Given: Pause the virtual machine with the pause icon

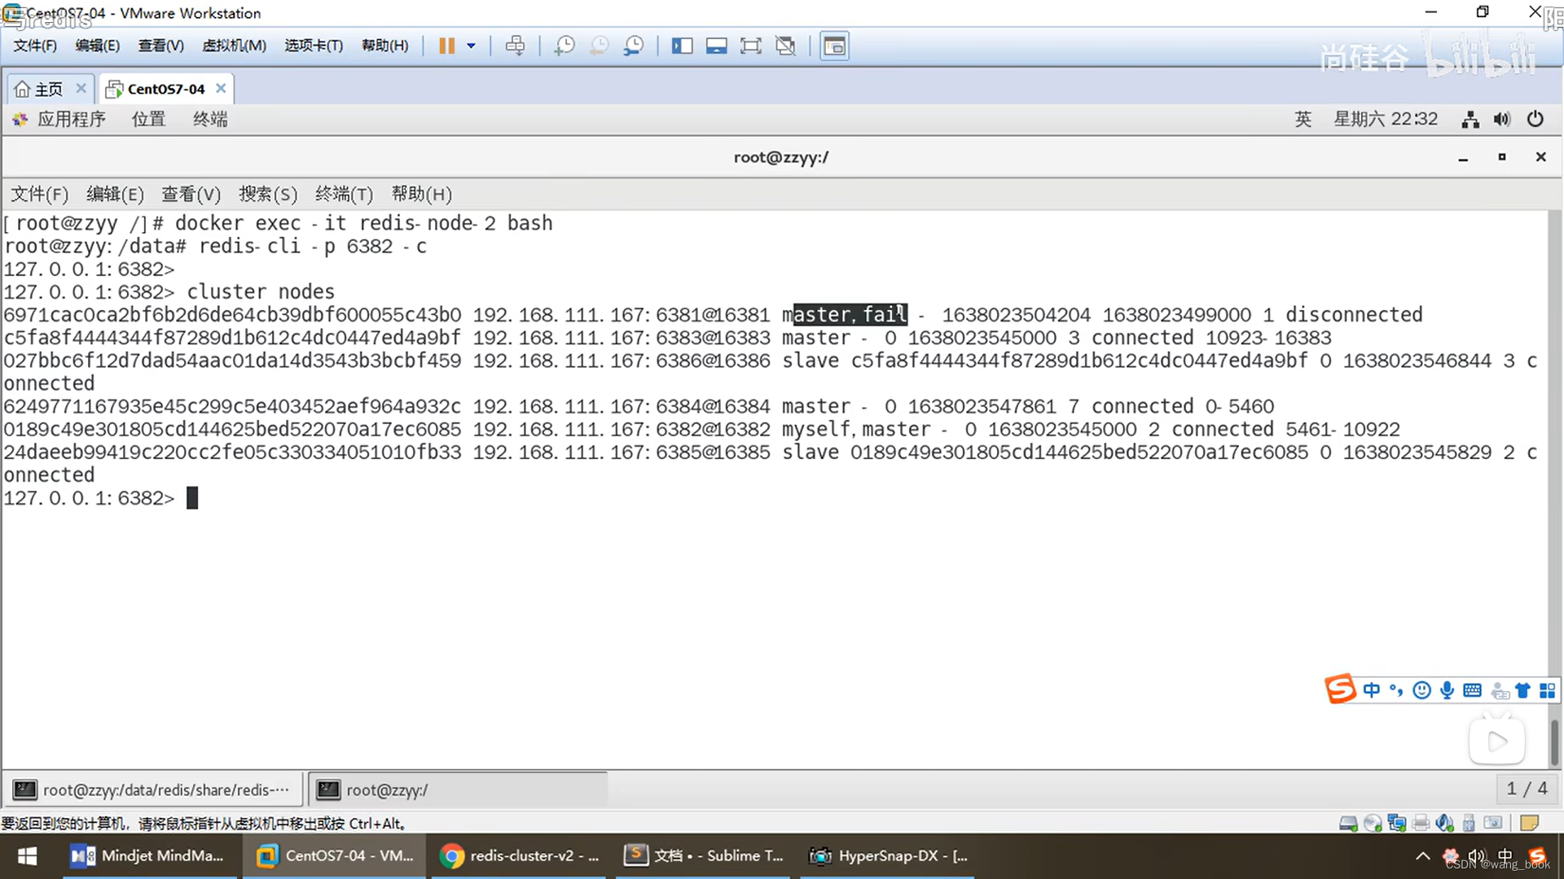Looking at the screenshot, I should pyautogui.click(x=446, y=46).
